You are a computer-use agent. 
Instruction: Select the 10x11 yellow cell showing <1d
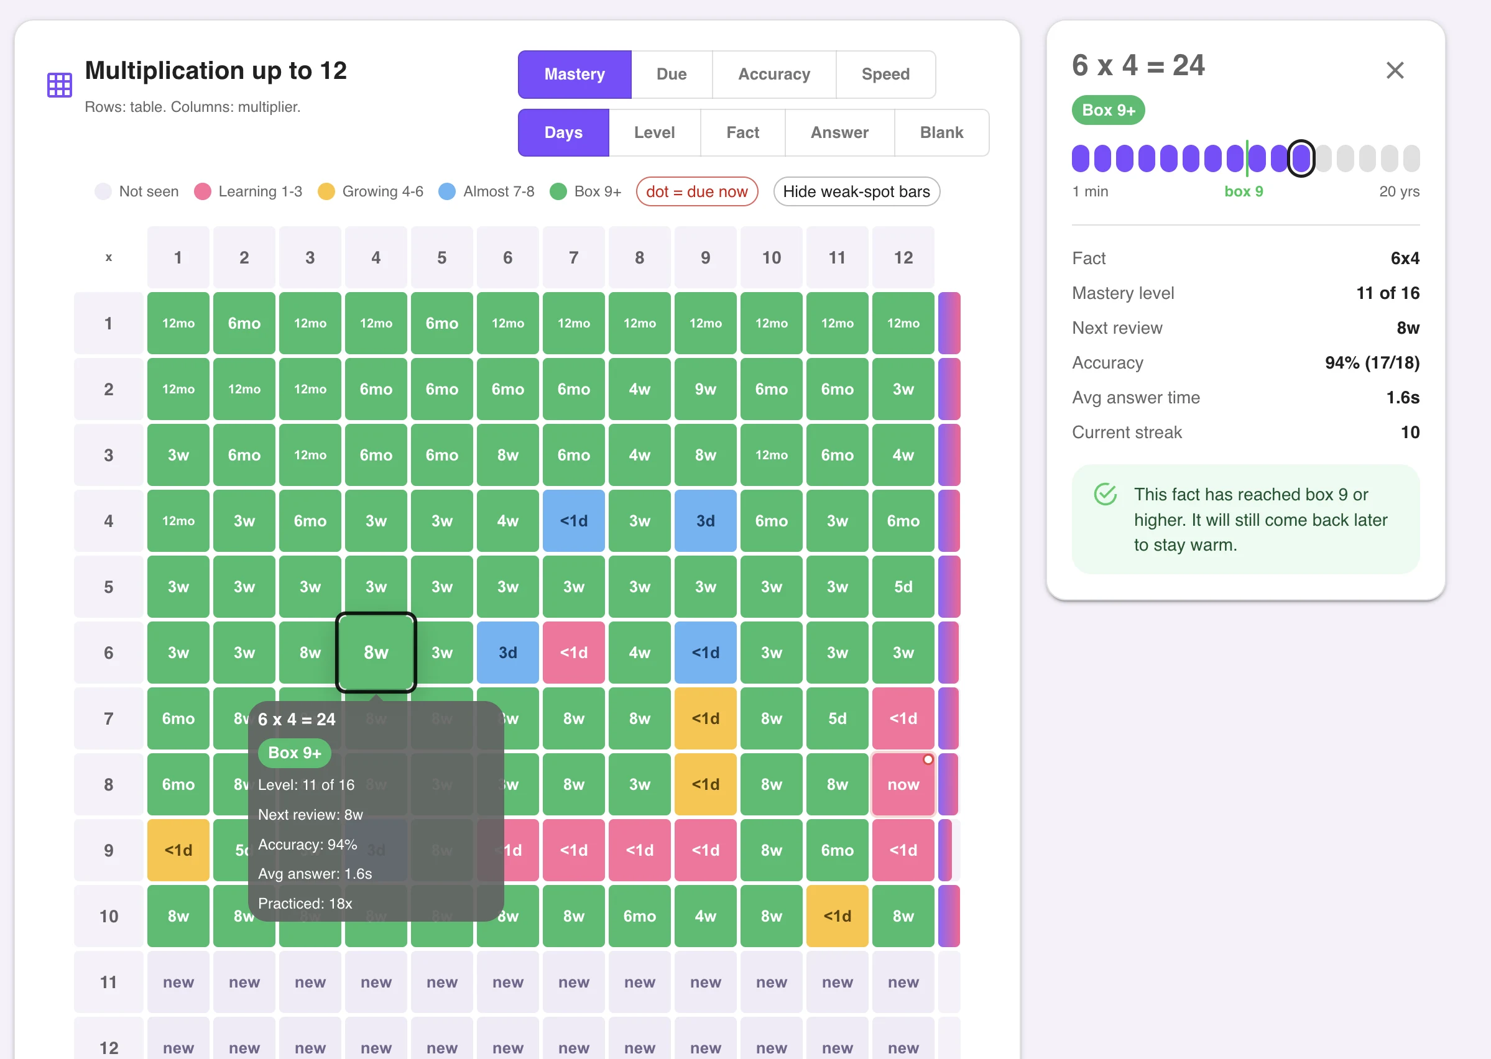[837, 916]
